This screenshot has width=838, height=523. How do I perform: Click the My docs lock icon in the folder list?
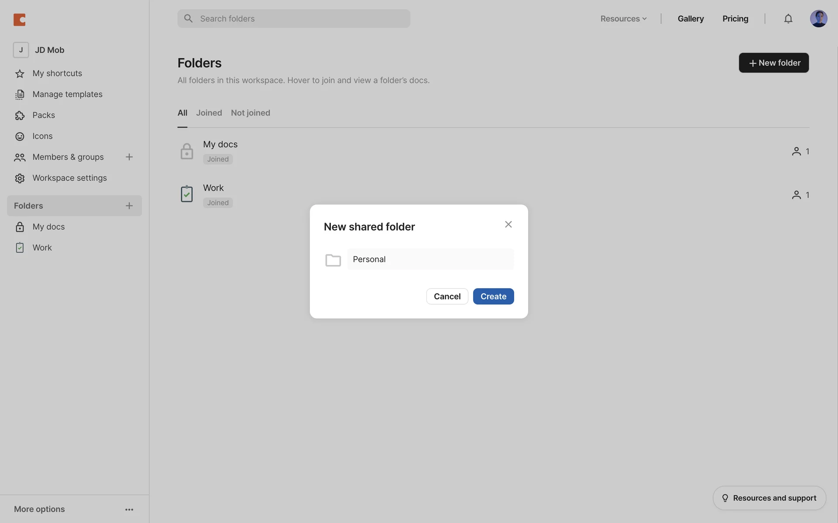point(187,151)
